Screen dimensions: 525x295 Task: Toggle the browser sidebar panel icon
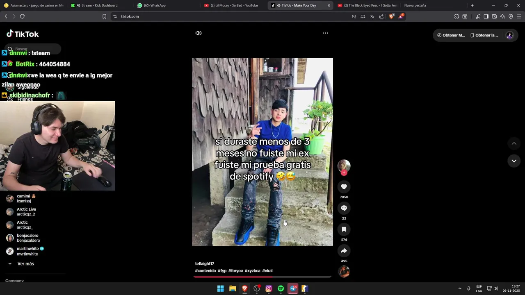tap(486, 16)
